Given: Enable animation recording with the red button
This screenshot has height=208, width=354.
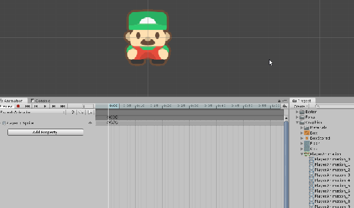Looking at the screenshot, I should [x=18, y=106].
